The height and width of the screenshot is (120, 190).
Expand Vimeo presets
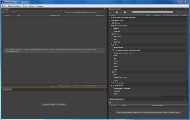113,28
